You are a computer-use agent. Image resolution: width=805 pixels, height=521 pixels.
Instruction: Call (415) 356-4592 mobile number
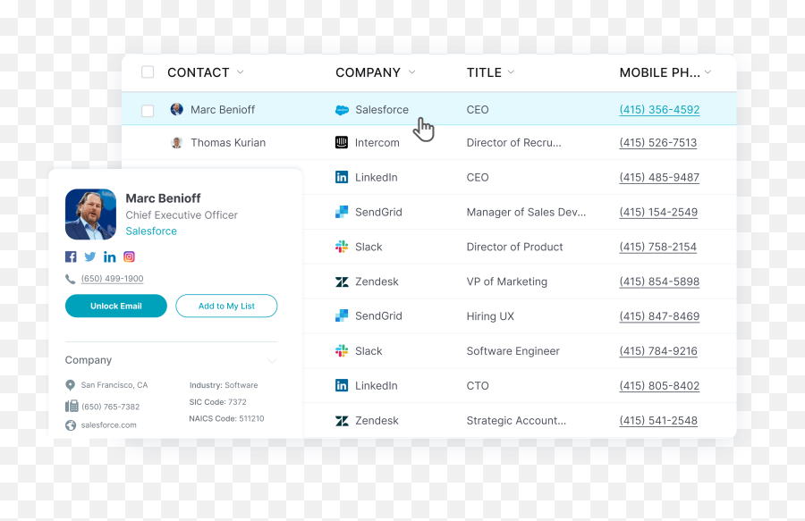(659, 109)
